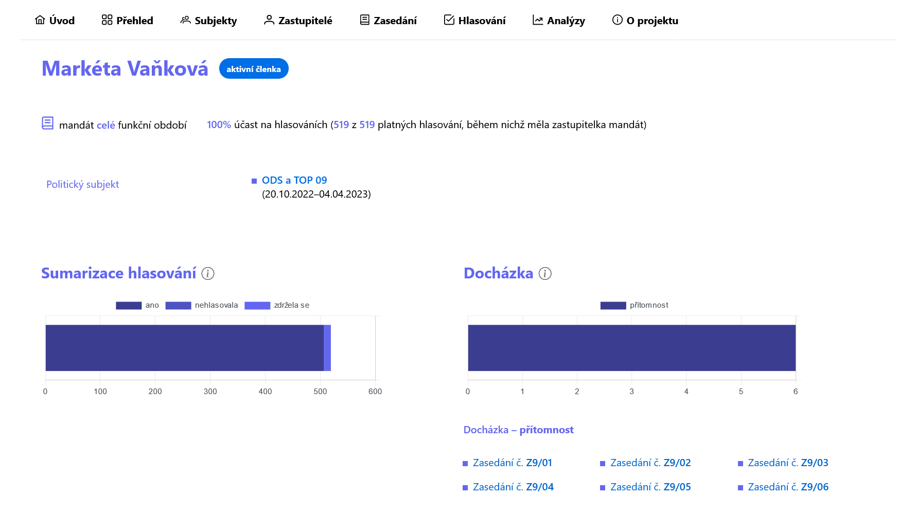Screen dimensions: 916x531
Task: Click the date range 20.10.2022–04.04.2023
Action: pos(316,194)
